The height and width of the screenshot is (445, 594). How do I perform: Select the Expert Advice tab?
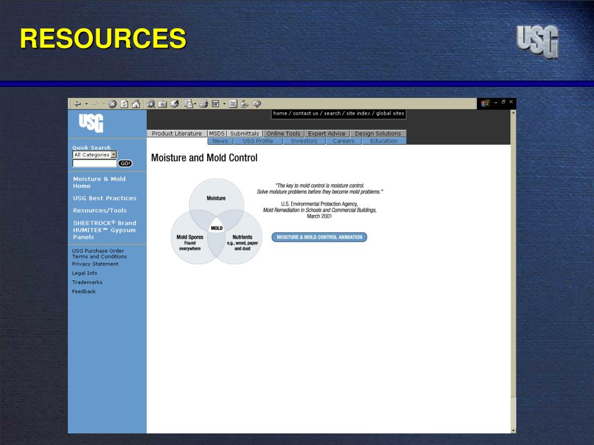[x=327, y=134]
